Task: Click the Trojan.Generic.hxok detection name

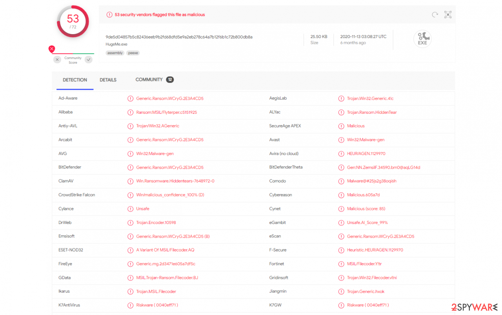Action: (x=366, y=291)
